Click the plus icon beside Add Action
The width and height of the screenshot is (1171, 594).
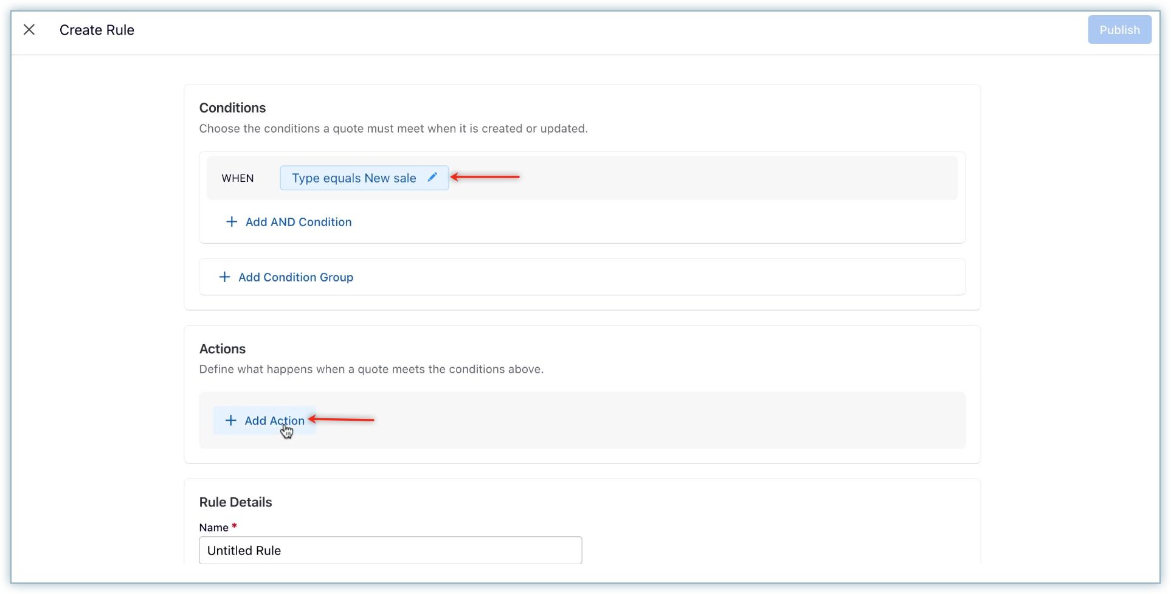(x=230, y=421)
